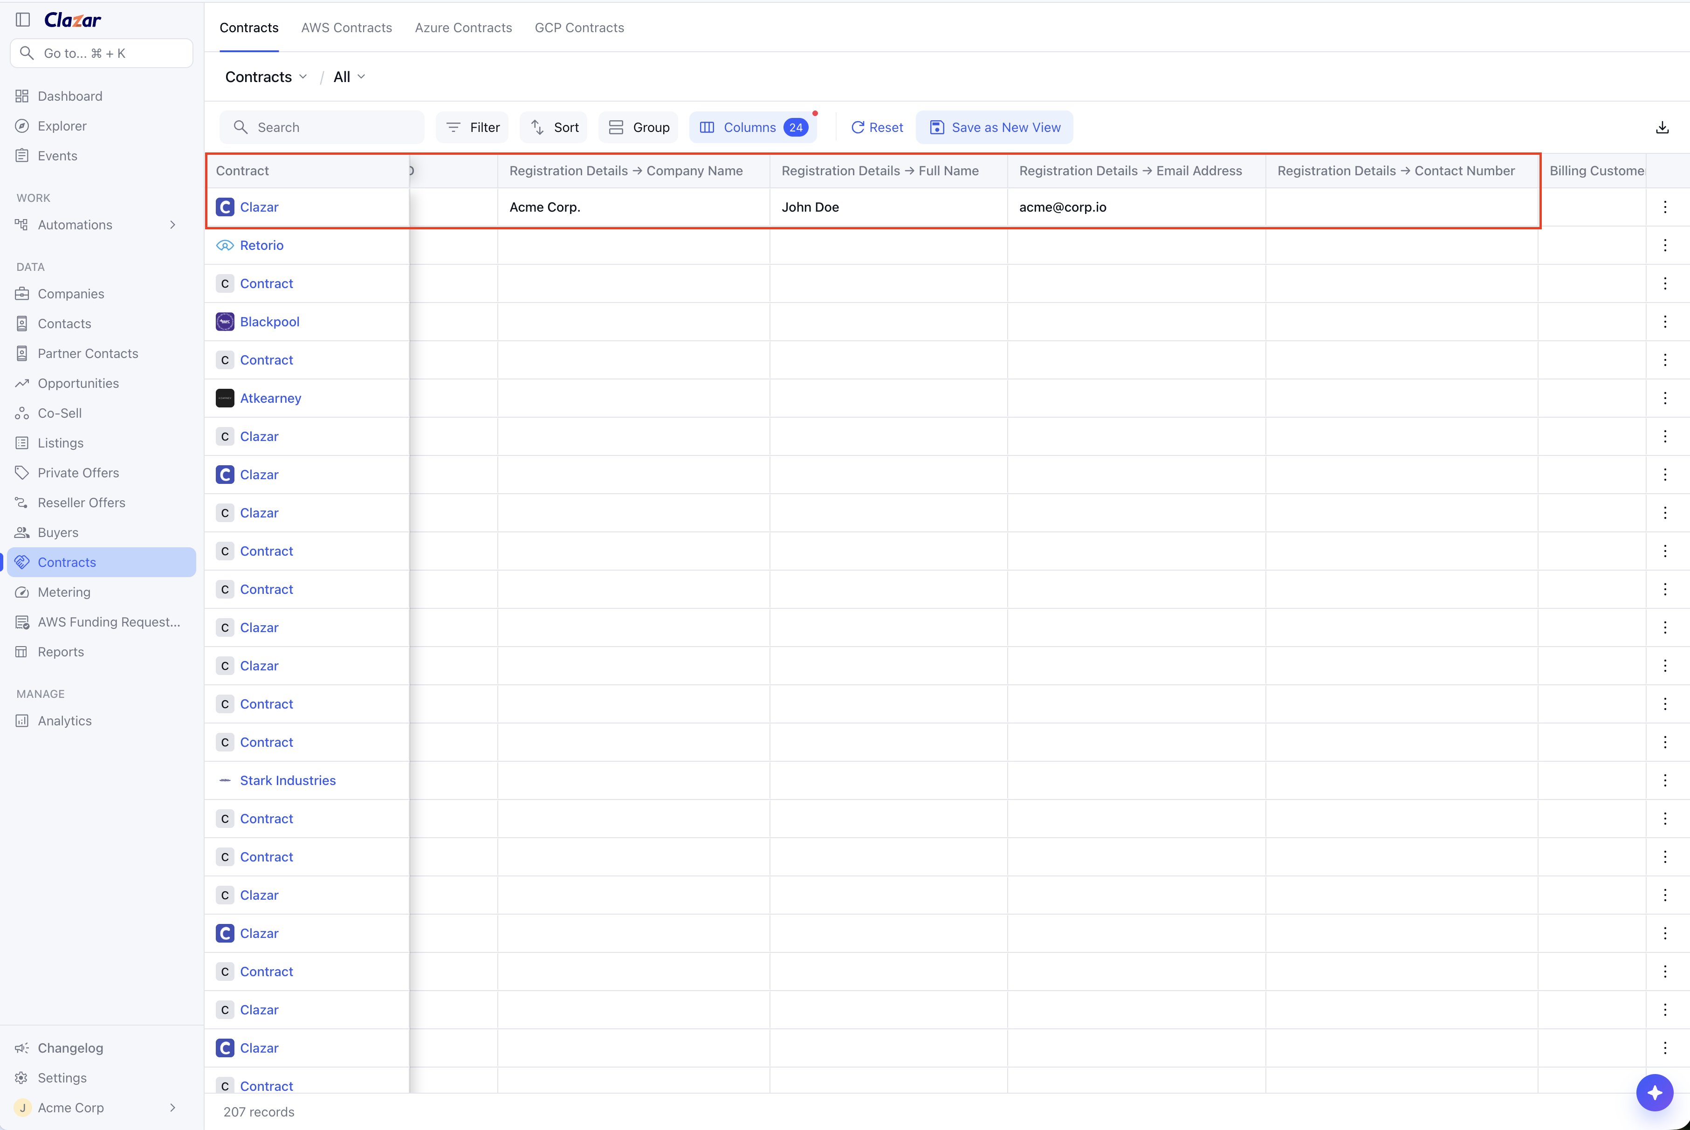Collapse the sidebar panel icon
Image resolution: width=1690 pixels, height=1130 pixels.
tap(23, 20)
